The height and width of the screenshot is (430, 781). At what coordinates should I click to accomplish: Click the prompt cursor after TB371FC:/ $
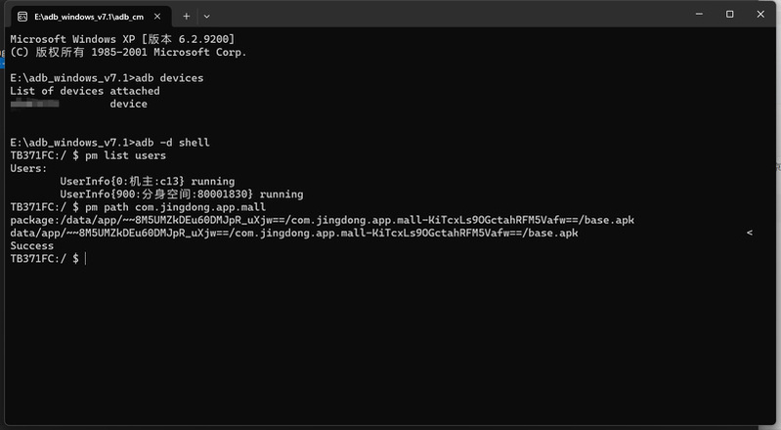point(85,259)
